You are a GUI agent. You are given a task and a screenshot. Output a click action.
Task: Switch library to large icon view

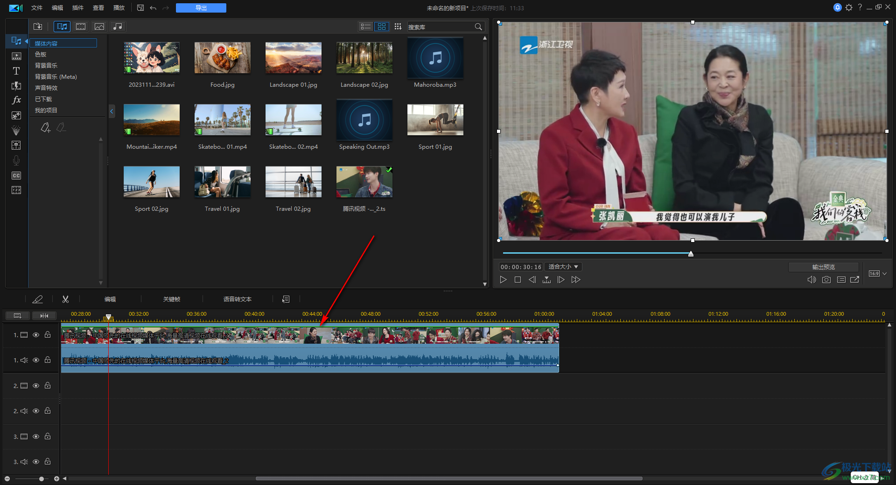pyautogui.click(x=382, y=27)
